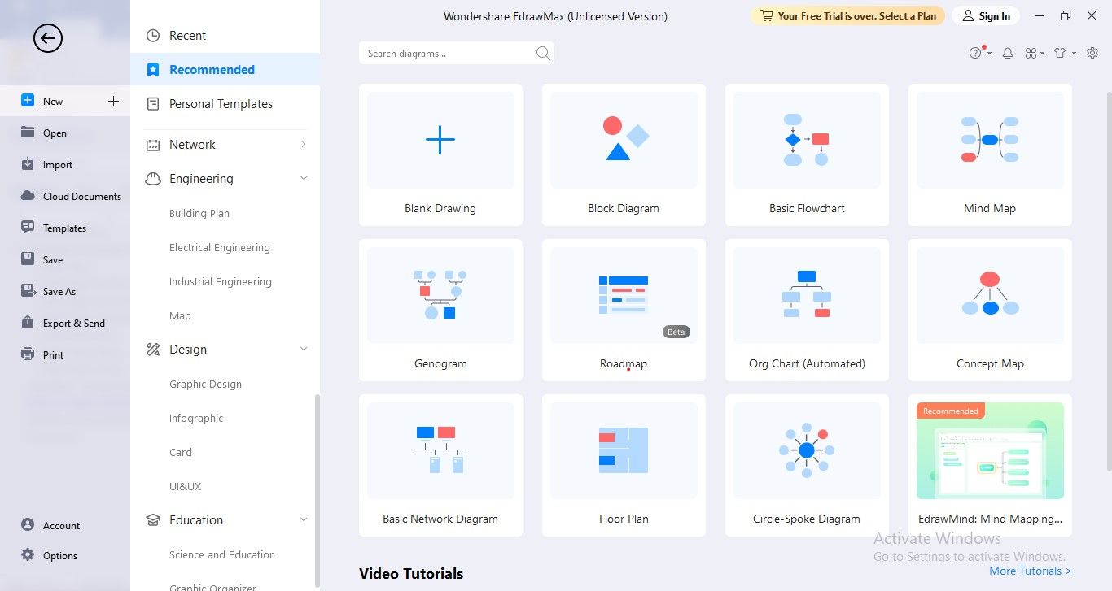Click the Templates icon
1112x591 pixels.
tap(28, 228)
